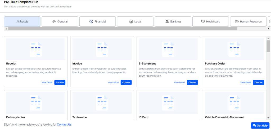Click the Tax Invoice document icon
The width and height of the screenshot is (271, 129).
pyautogui.click(x=102, y=103)
